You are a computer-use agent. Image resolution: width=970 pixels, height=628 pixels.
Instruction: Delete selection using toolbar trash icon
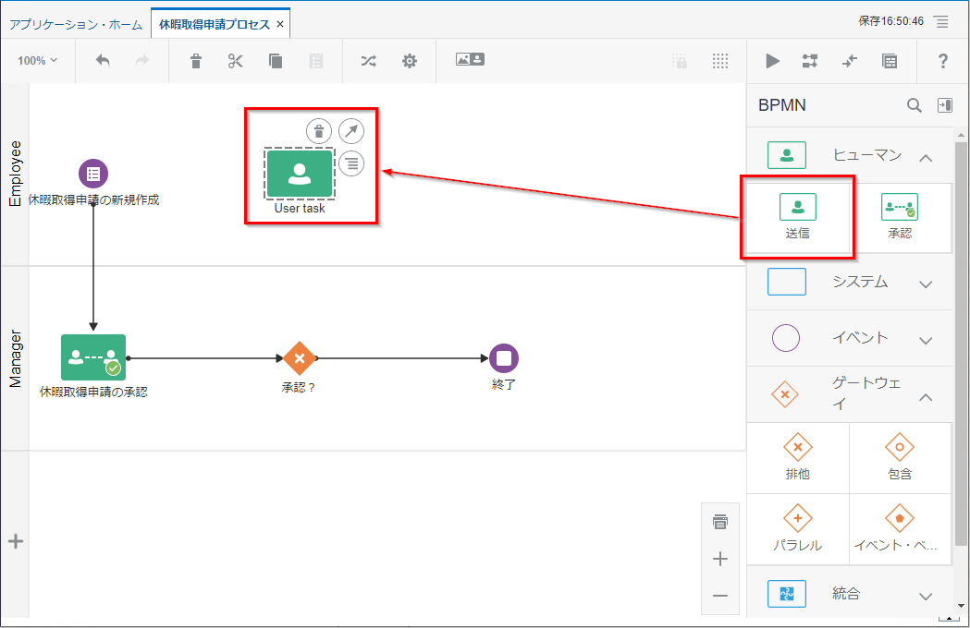196,61
